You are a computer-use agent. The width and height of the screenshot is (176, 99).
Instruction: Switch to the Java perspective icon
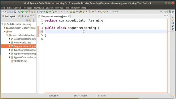(170, 12)
